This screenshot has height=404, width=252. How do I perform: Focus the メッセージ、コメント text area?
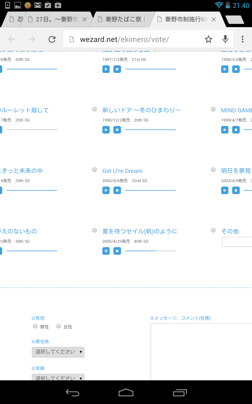[202, 350]
